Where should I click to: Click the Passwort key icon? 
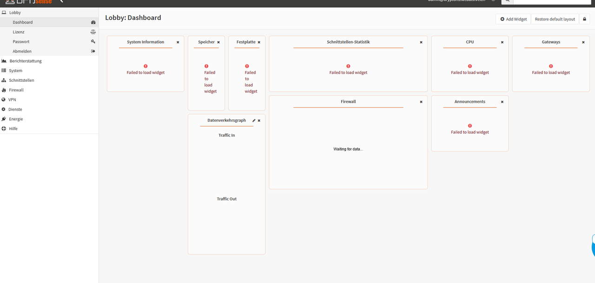93,41
